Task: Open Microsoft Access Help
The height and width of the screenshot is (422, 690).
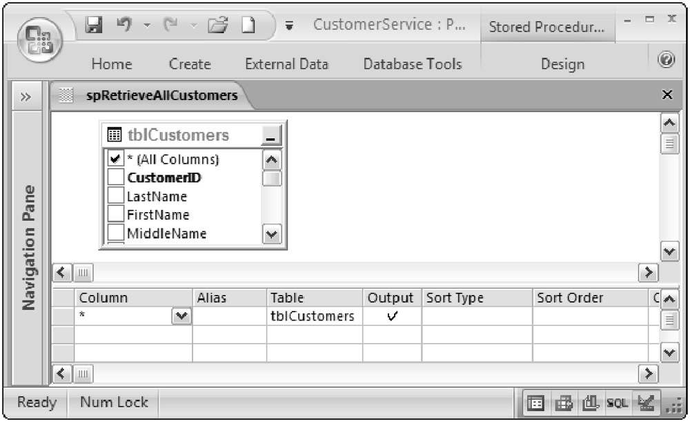Action: tap(666, 61)
